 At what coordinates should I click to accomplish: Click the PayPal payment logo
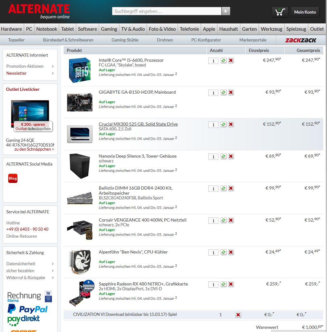(x=28, y=309)
